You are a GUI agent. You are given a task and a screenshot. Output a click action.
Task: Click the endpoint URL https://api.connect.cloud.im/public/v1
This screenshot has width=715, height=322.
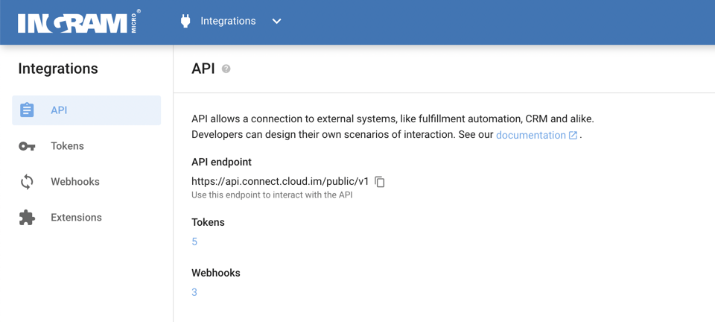(x=280, y=181)
